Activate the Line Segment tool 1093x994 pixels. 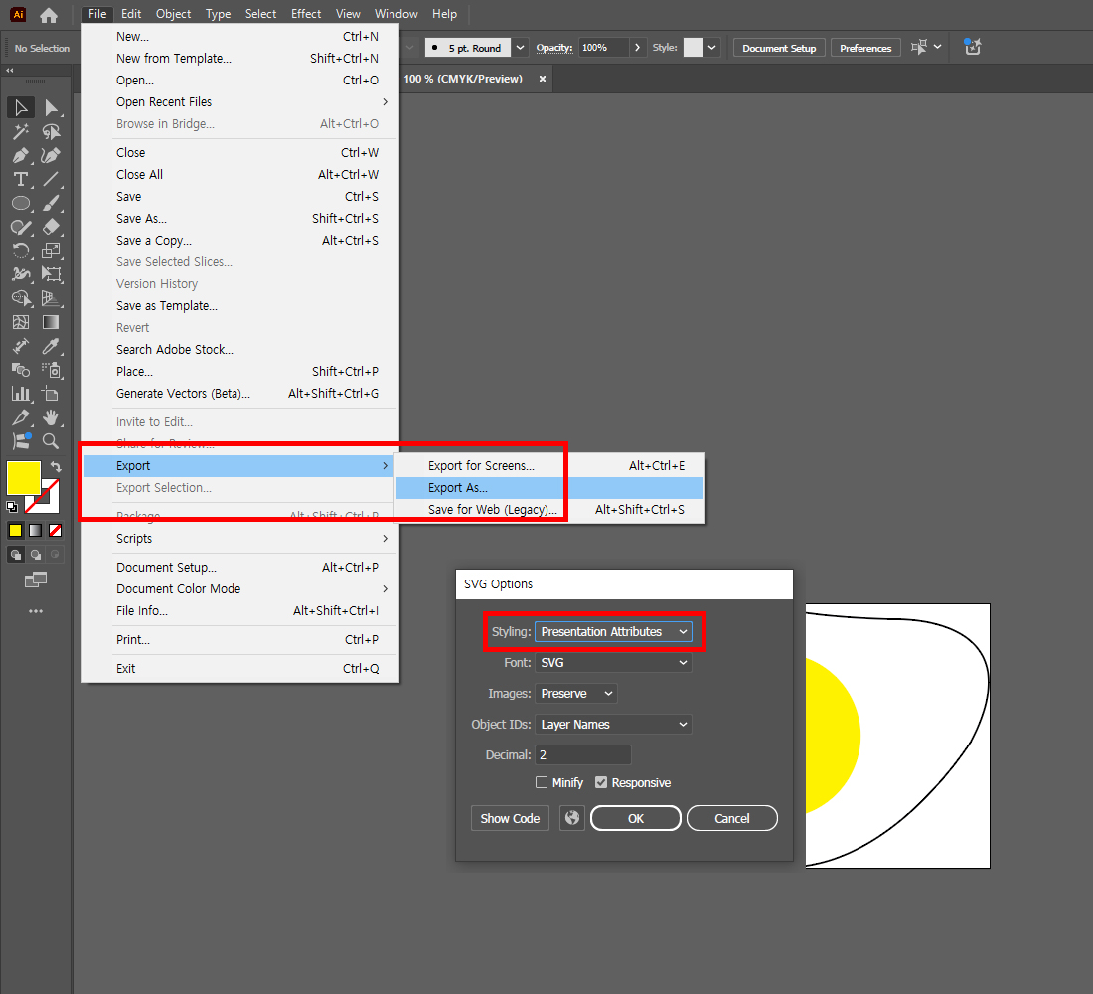(51, 179)
